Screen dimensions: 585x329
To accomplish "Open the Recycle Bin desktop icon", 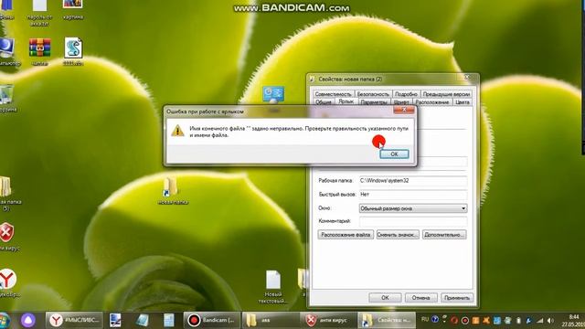I will [x=6, y=94].
